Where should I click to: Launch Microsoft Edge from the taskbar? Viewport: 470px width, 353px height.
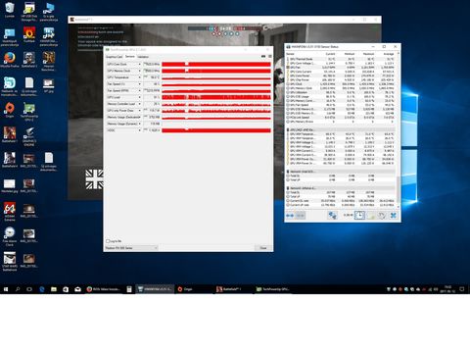pyautogui.click(x=42, y=289)
